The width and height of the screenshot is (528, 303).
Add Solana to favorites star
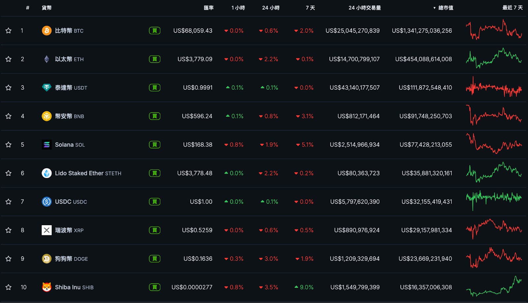(x=9, y=145)
